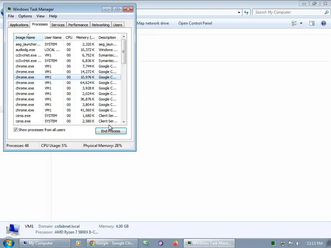Click Map network drive in Explorer toolbar
331x248 pixels.
(153, 23)
